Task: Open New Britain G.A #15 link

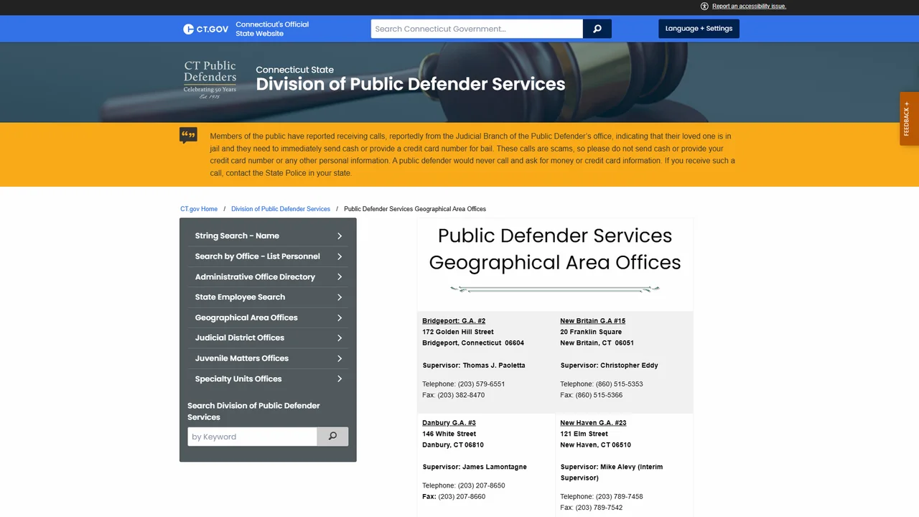Action: 592,321
